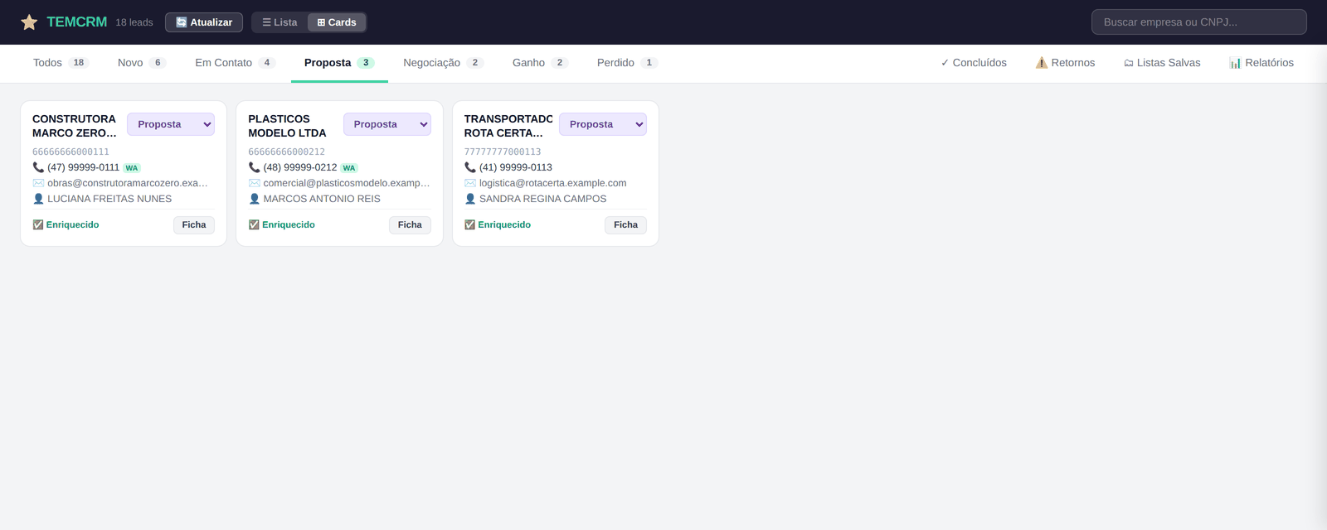
Task: Click the WA WhatsApp badge on CONSTRUTORA card
Action: tap(132, 168)
